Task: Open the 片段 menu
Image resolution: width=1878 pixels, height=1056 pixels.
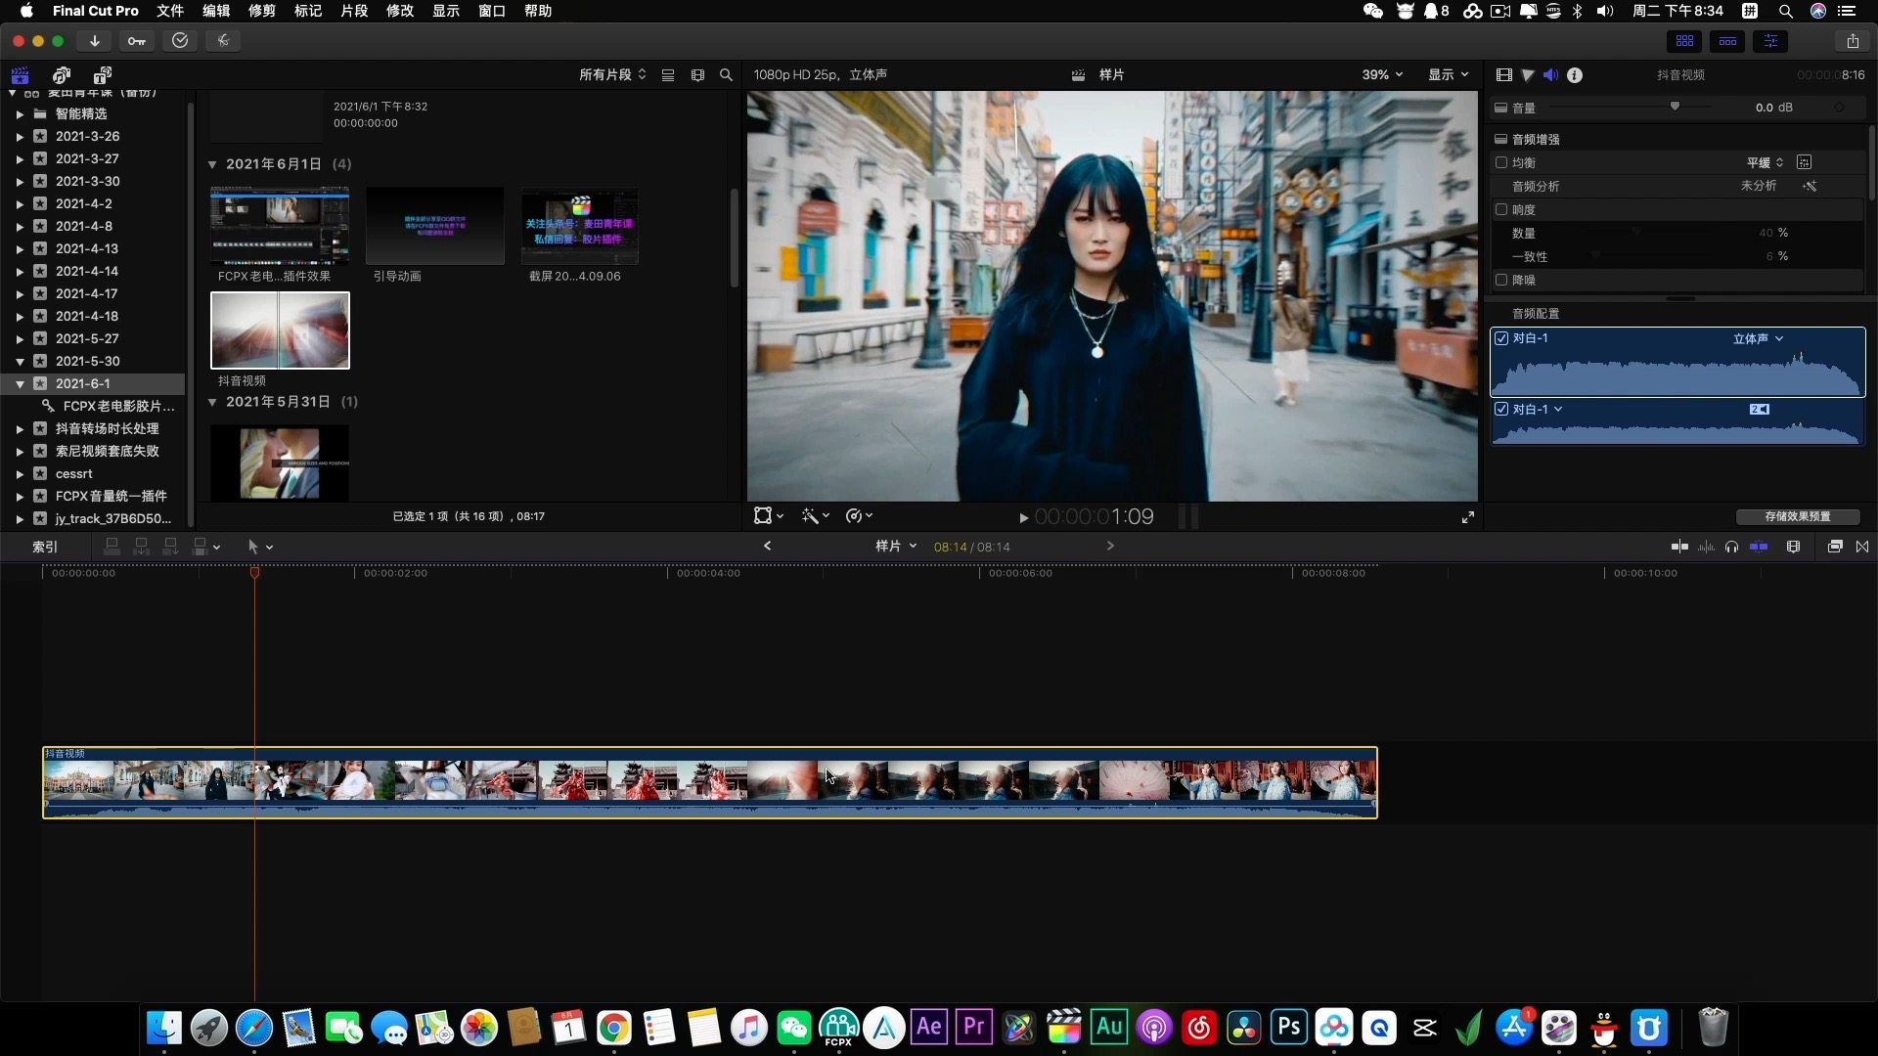Action: pos(354,11)
